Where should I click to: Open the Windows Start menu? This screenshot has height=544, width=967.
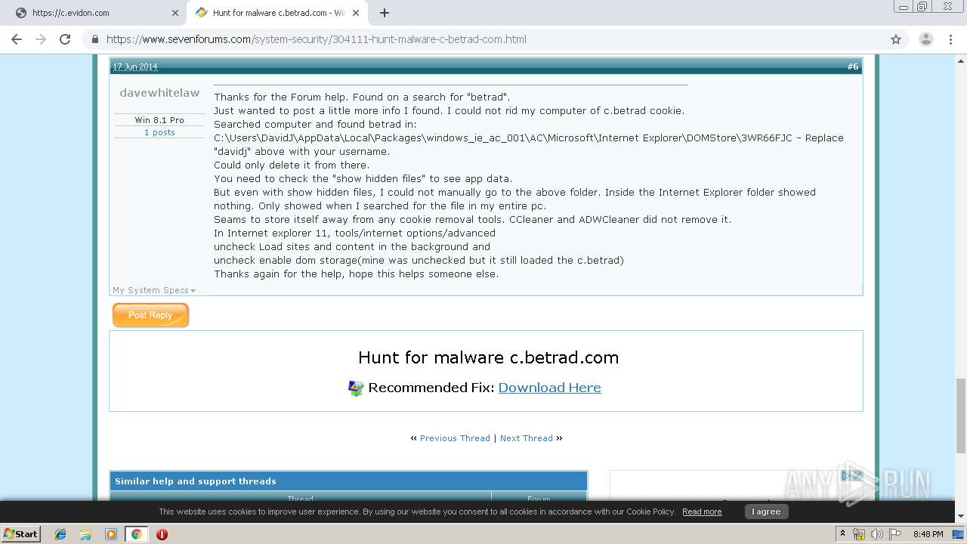coord(21,533)
